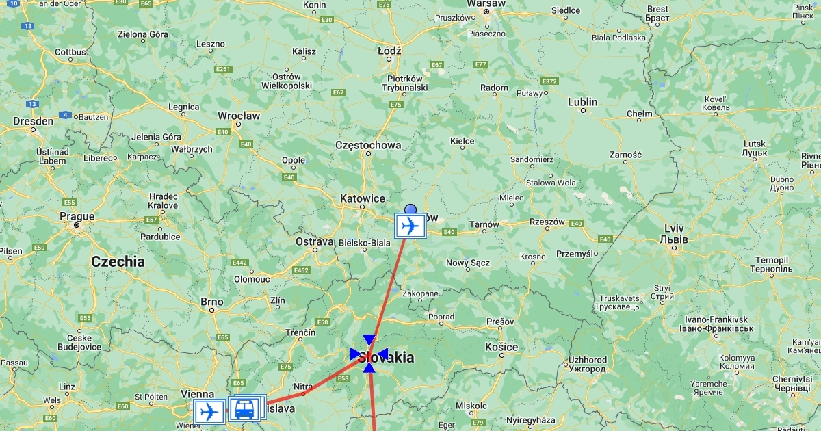
Task: Click the blue round pin above Kraków
Action: [x=410, y=209]
